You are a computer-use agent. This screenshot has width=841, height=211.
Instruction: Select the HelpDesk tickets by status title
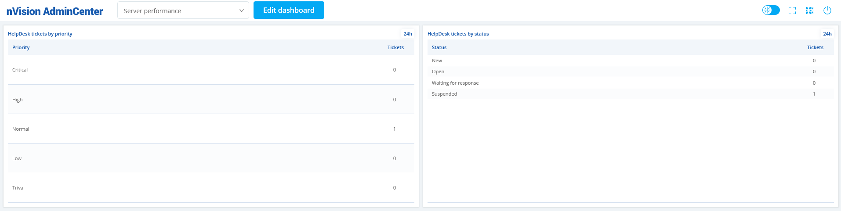coord(458,34)
